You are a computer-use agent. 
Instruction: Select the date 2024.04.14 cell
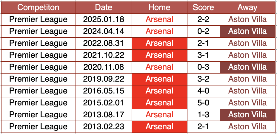tap(104, 32)
